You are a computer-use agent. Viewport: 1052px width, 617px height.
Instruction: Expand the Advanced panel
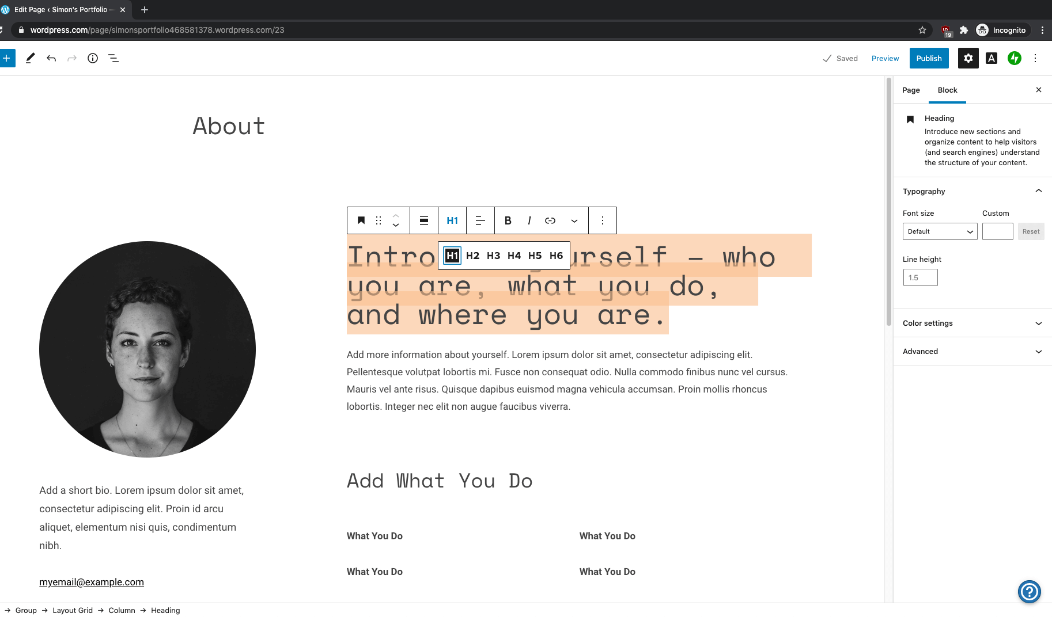pos(972,351)
